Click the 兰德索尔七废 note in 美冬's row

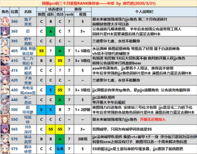coord(116,80)
